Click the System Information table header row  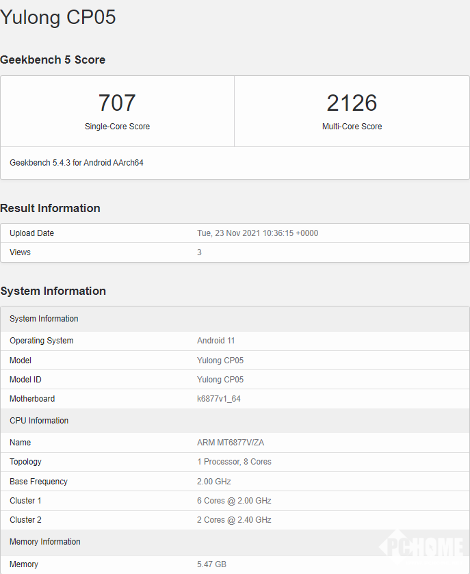235,319
